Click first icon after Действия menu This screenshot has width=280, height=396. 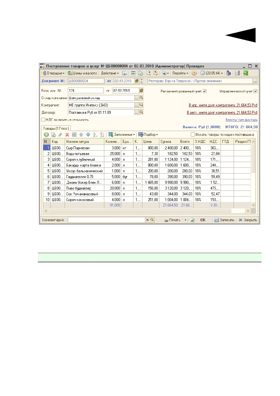coord(124,73)
